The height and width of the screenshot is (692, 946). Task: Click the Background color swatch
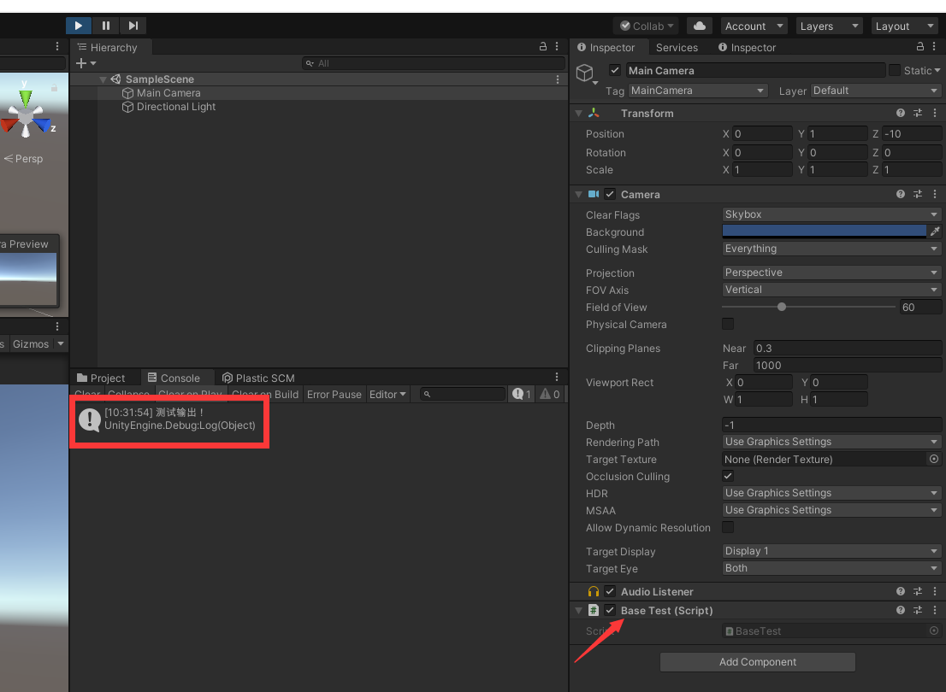click(x=825, y=232)
